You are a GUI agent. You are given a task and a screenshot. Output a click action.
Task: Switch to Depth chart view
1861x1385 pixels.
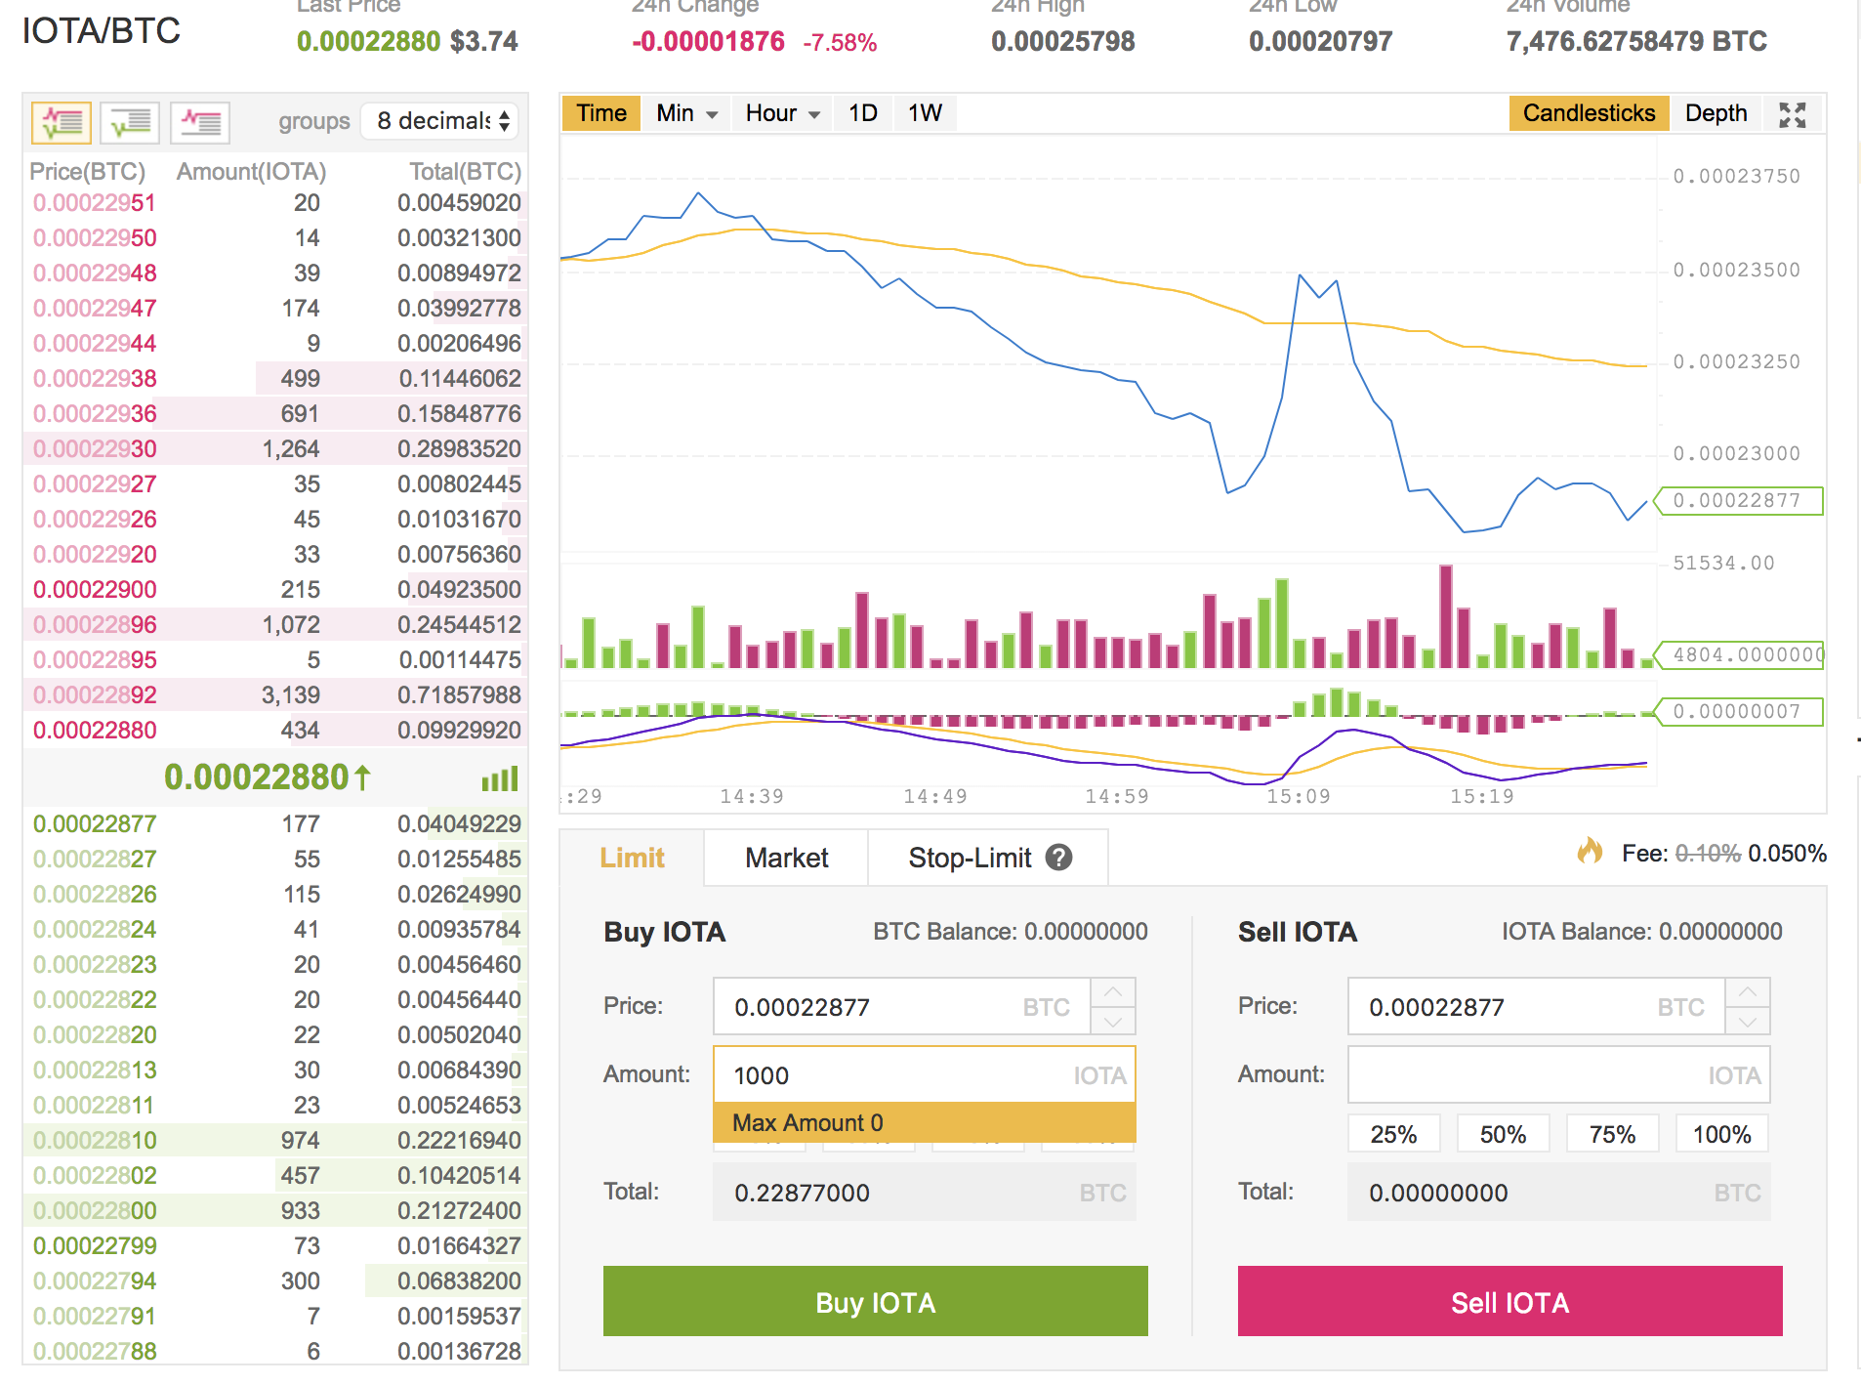pos(1716,113)
